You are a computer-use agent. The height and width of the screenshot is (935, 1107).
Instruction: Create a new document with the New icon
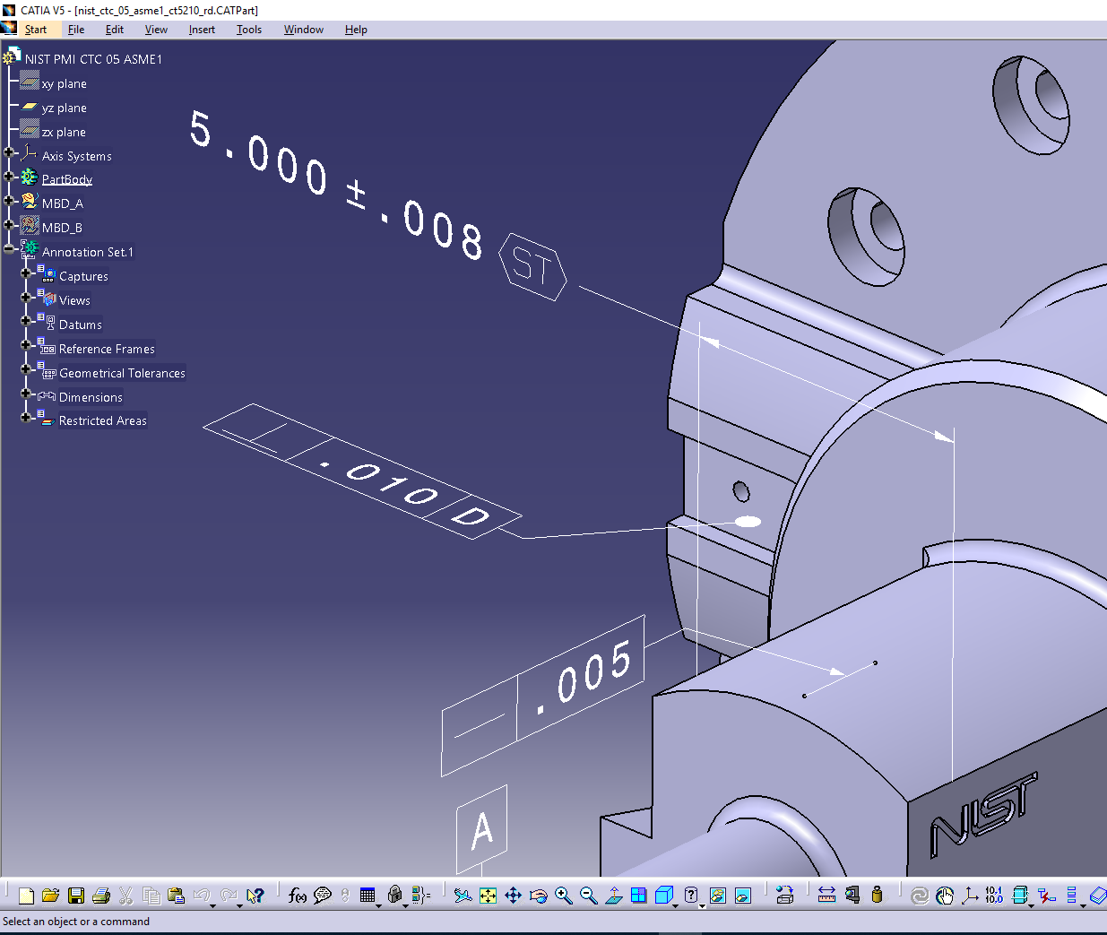pyautogui.click(x=26, y=895)
